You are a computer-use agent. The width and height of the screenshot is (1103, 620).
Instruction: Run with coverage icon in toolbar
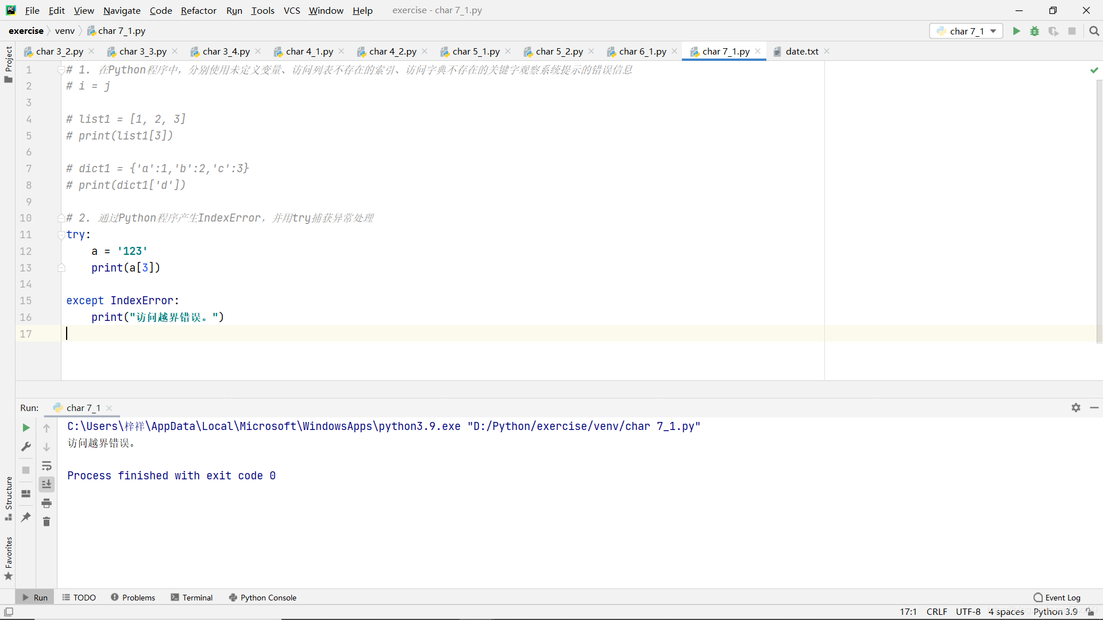[x=1053, y=31]
